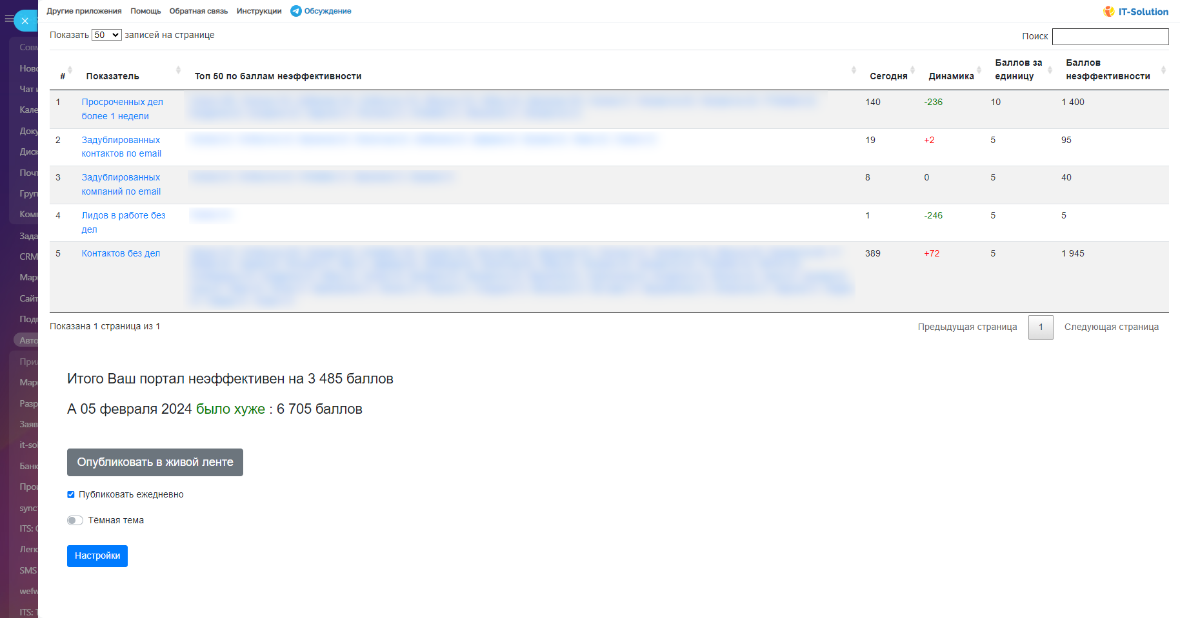The height and width of the screenshot is (618, 1180).
Task: Go to Предыдущая страница
Action: coord(968,327)
